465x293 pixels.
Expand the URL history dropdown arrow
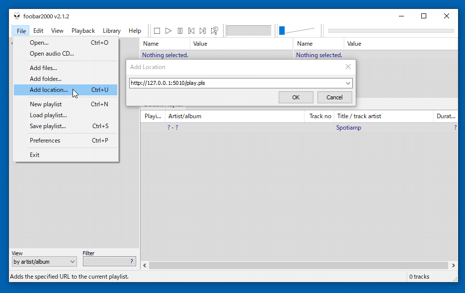coord(348,83)
